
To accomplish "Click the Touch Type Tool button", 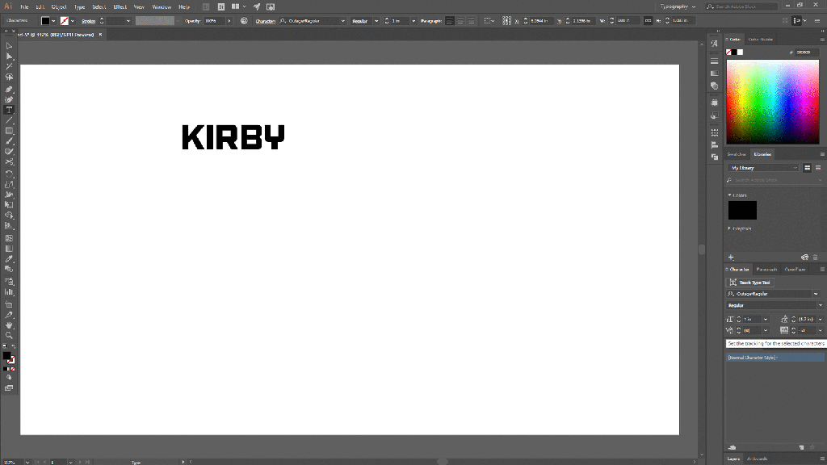I will pyautogui.click(x=750, y=283).
